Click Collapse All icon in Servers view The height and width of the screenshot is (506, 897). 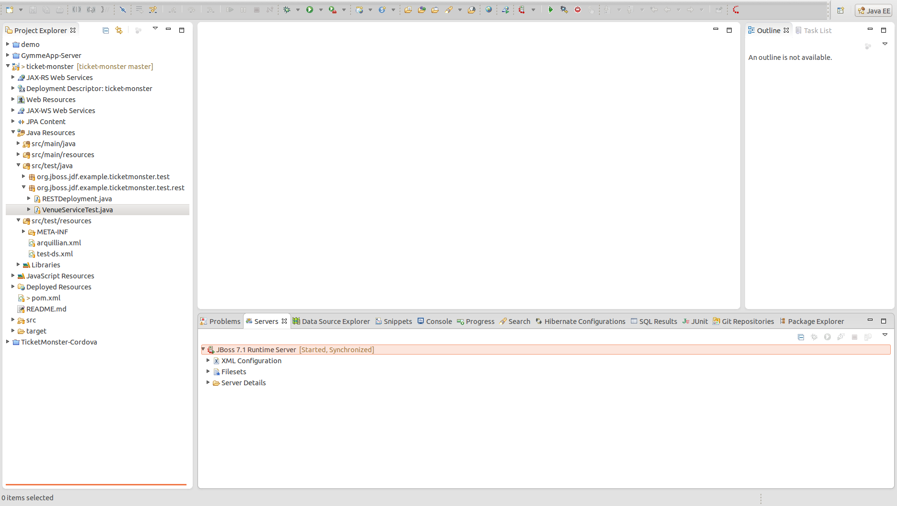click(801, 337)
